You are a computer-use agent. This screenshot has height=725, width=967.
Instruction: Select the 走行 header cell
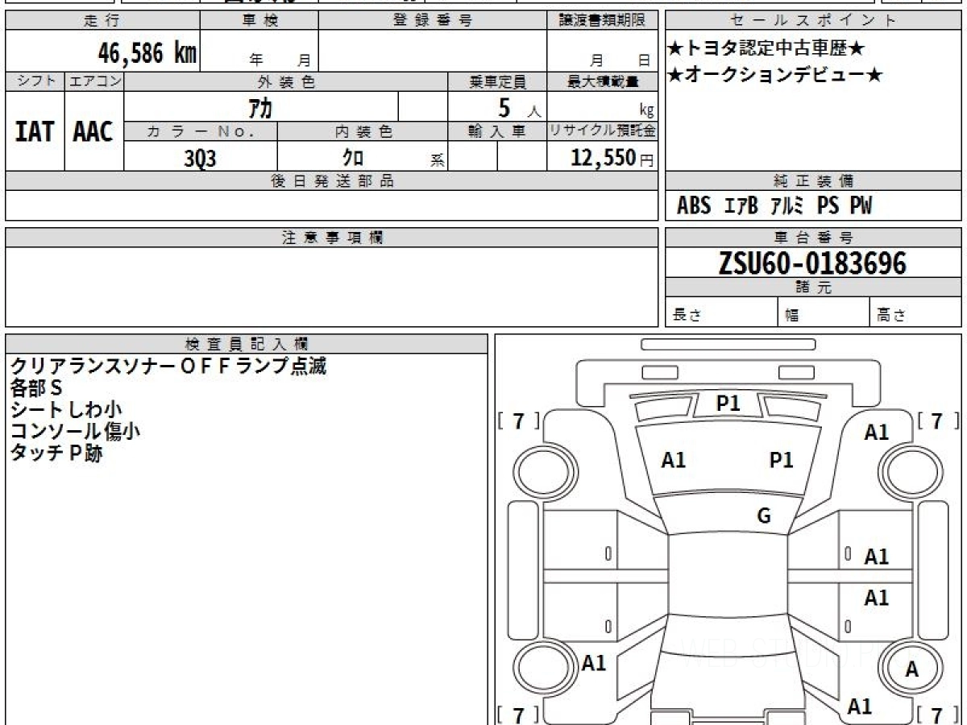[102, 21]
